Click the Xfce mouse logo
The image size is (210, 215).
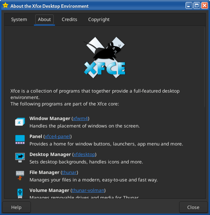[x=104, y=58]
